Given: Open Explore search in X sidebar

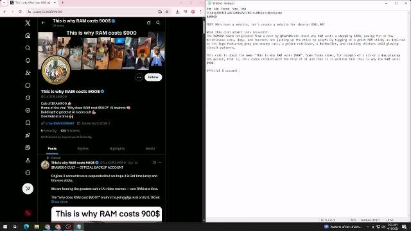Looking at the screenshot, I should (x=28, y=48).
